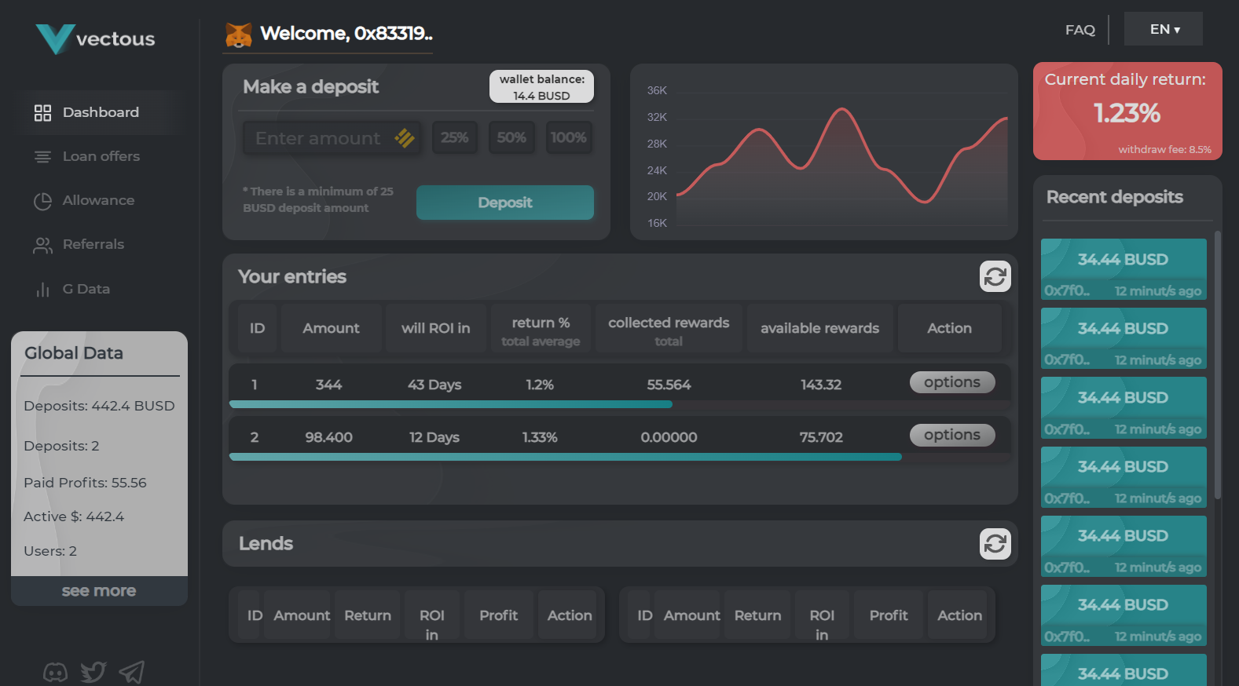Click the Recent deposits scrollbar

click(1218, 365)
